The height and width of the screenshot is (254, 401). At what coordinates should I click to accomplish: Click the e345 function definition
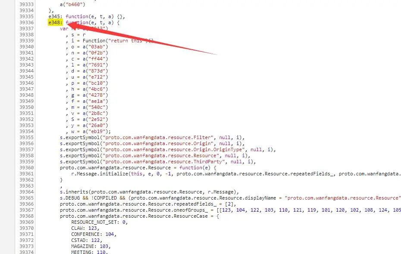tap(87, 17)
